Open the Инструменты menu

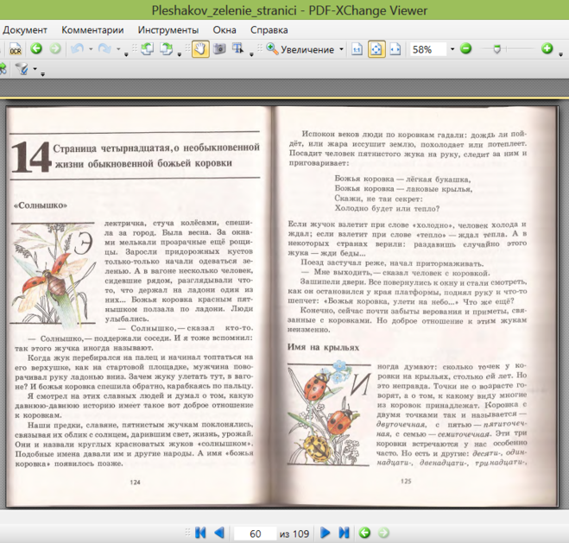coord(167,29)
